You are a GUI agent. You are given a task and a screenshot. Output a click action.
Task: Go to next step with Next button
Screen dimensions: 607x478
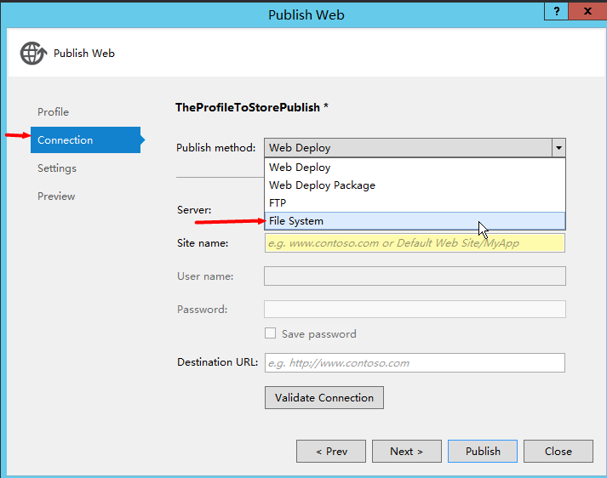point(406,452)
